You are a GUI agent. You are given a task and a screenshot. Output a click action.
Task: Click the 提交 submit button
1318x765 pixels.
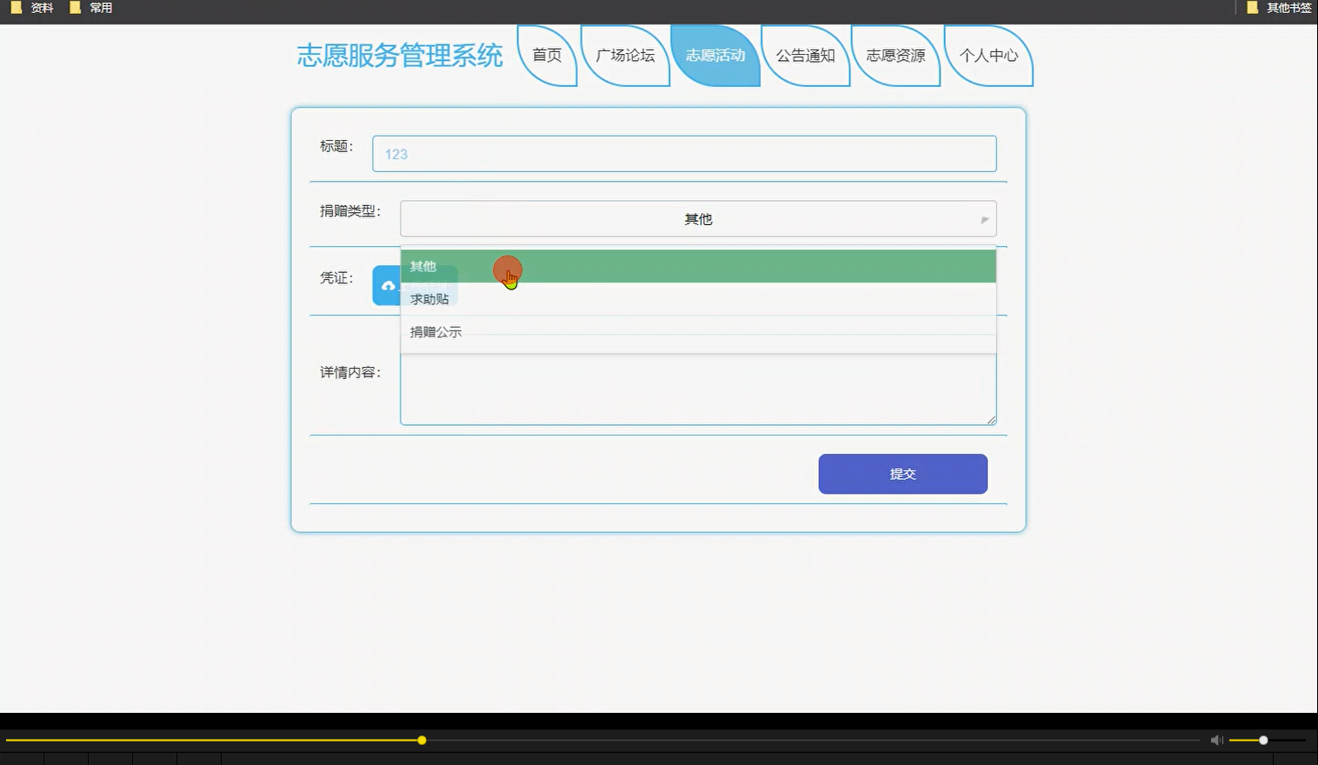902,474
